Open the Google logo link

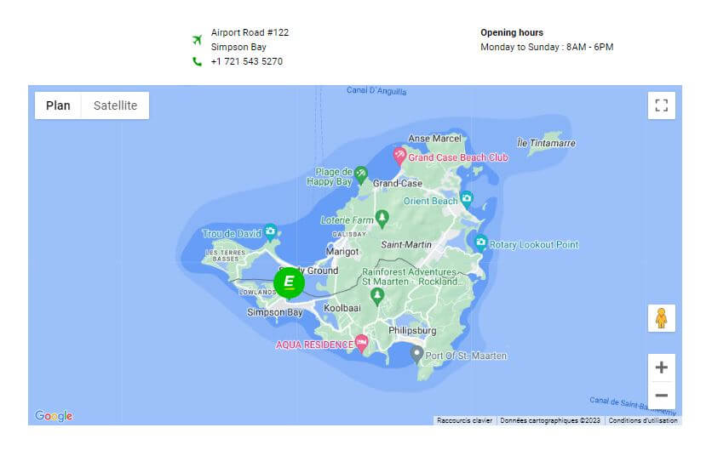pos(54,416)
